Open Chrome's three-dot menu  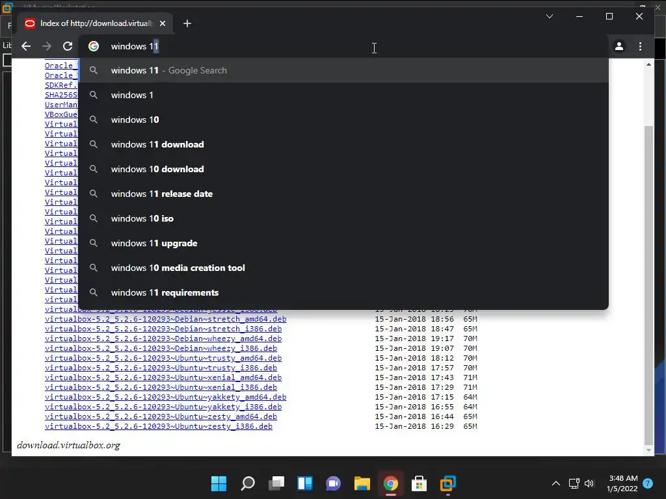[640, 46]
